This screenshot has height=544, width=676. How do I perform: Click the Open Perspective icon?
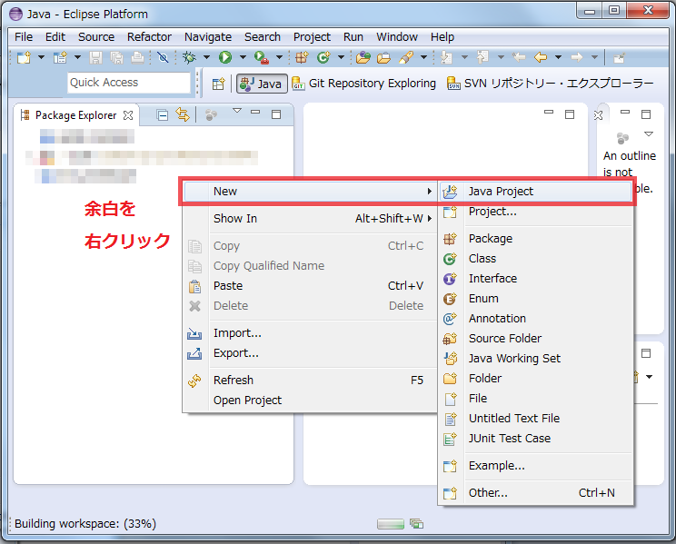click(218, 84)
